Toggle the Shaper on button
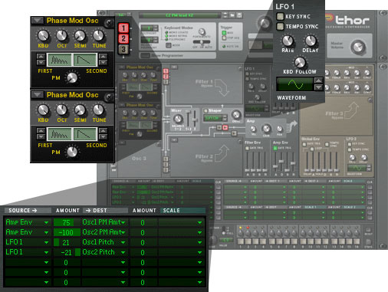The height and width of the screenshot is (292, 388). (206, 110)
